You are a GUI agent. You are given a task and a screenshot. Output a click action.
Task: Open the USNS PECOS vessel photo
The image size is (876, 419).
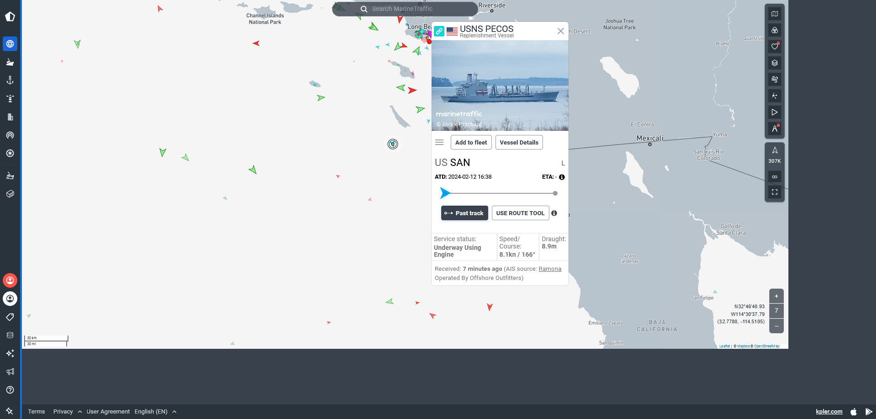coord(500,86)
